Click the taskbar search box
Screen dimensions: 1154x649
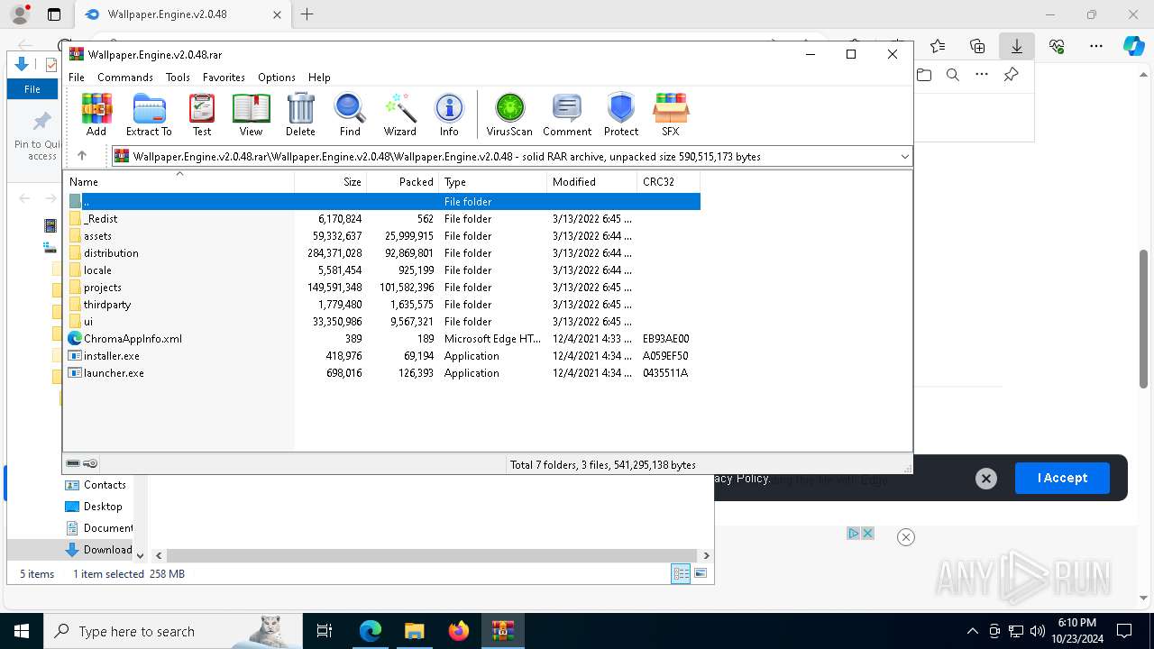(171, 631)
